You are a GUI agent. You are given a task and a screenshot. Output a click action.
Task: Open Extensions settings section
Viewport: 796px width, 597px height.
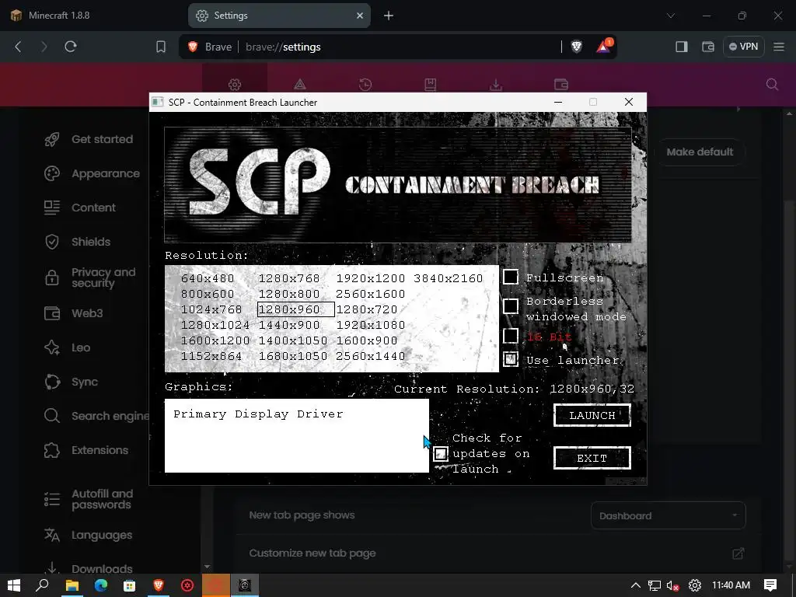[86, 450]
